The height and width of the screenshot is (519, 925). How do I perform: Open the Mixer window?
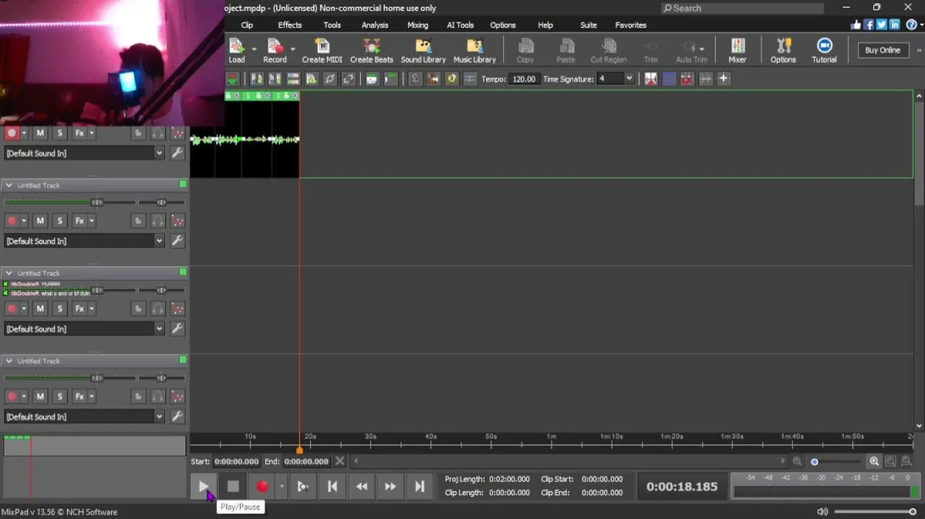[737, 50]
